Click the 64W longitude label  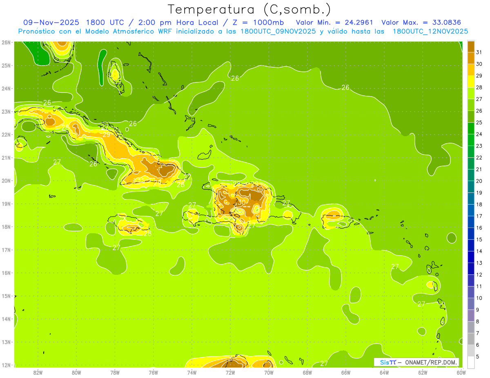(384, 372)
